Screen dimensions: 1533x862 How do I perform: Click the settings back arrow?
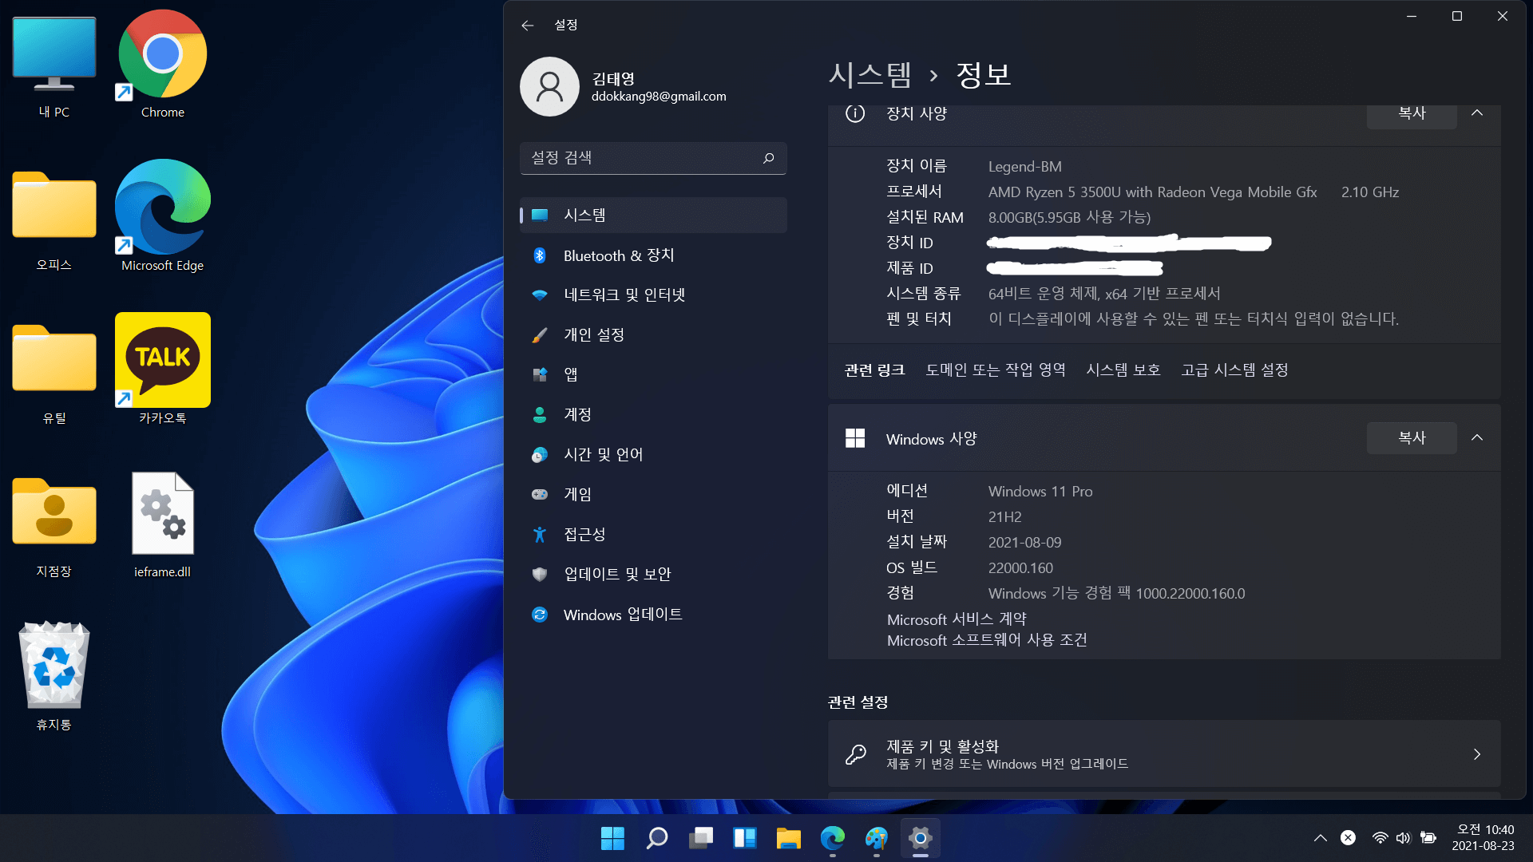pos(527,26)
